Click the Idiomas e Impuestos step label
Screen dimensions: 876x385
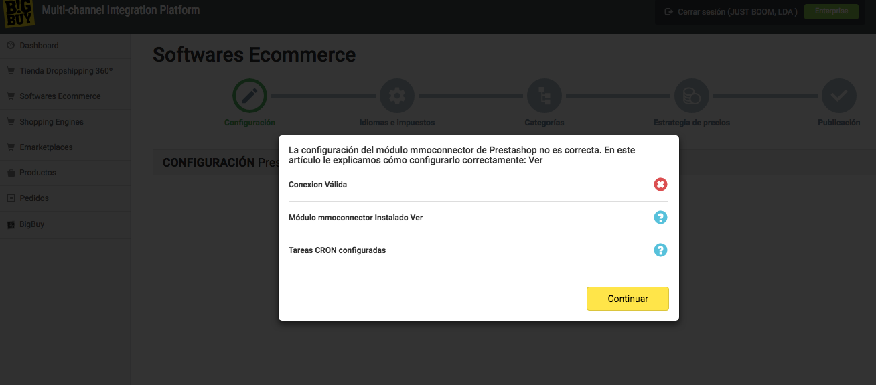397,123
